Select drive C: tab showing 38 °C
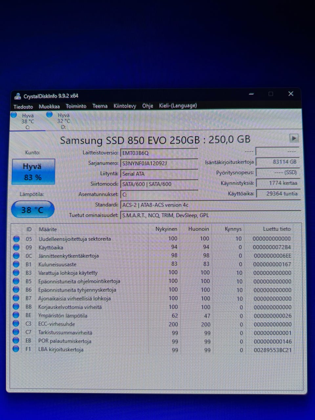315x420 pixels. 28,121
